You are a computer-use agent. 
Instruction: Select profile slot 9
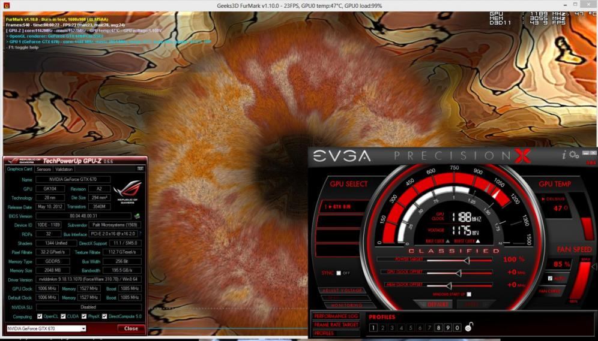tap(448, 327)
